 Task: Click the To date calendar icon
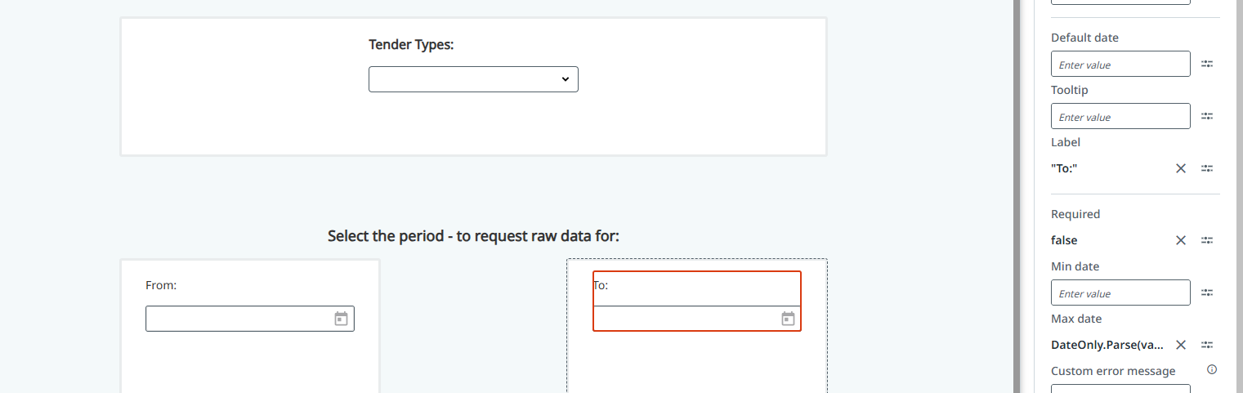click(788, 319)
